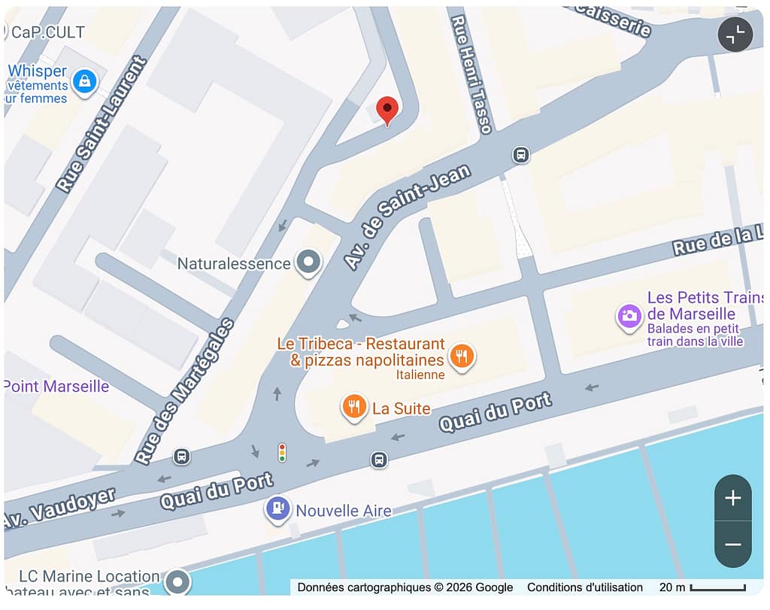Image resolution: width=770 pixels, height=610 pixels.
Task: Open La Suite restaurant marker
Action: pos(353,408)
